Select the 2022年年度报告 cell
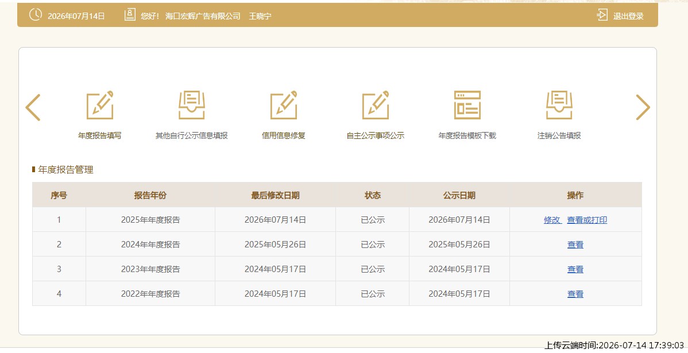 point(150,294)
